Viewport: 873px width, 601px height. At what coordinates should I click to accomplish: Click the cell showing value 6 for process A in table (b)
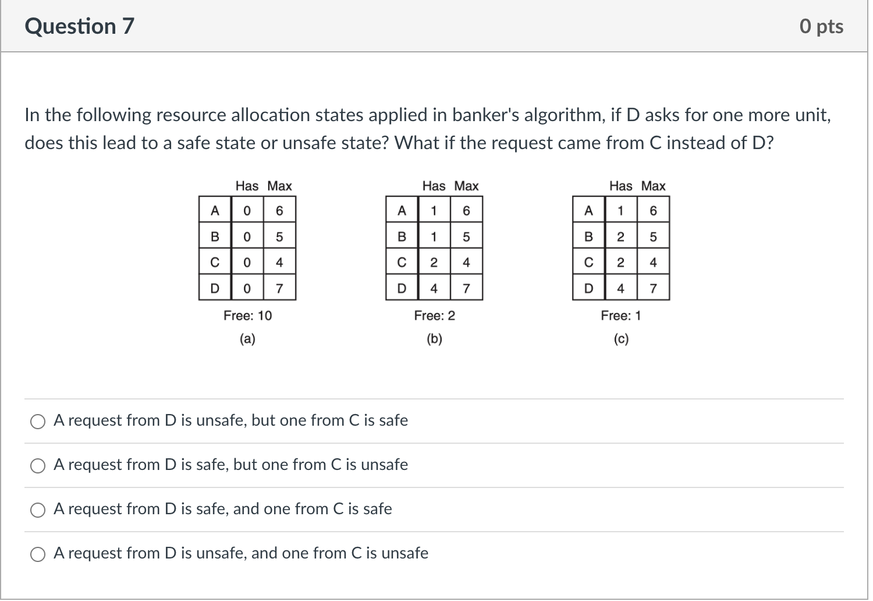466,210
